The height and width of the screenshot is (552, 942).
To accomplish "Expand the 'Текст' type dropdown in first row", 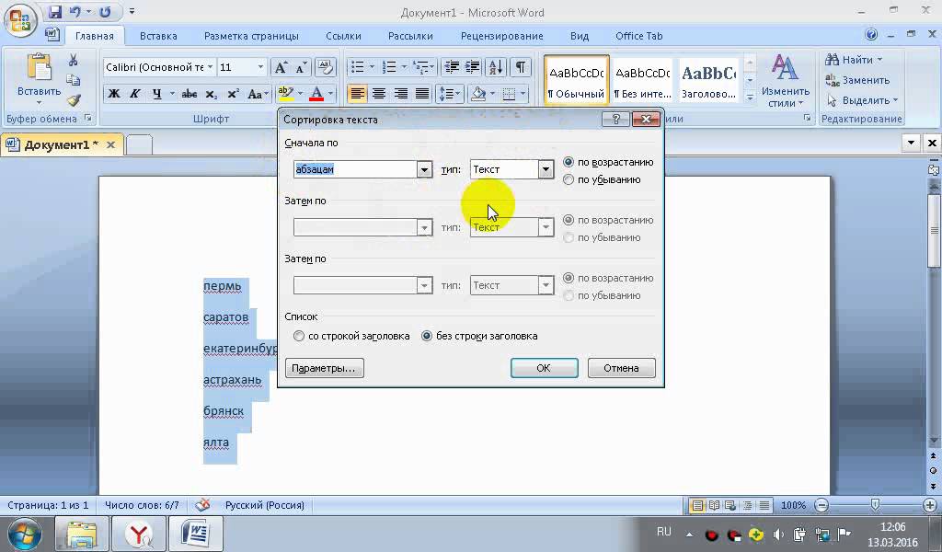I will [546, 169].
